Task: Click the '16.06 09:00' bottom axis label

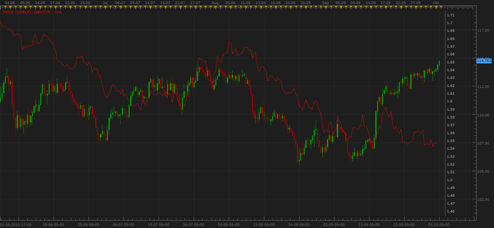Action: (53, 225)
